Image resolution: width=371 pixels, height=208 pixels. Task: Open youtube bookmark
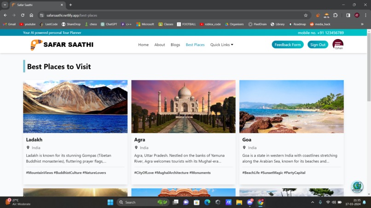click(x=28, y=24)
